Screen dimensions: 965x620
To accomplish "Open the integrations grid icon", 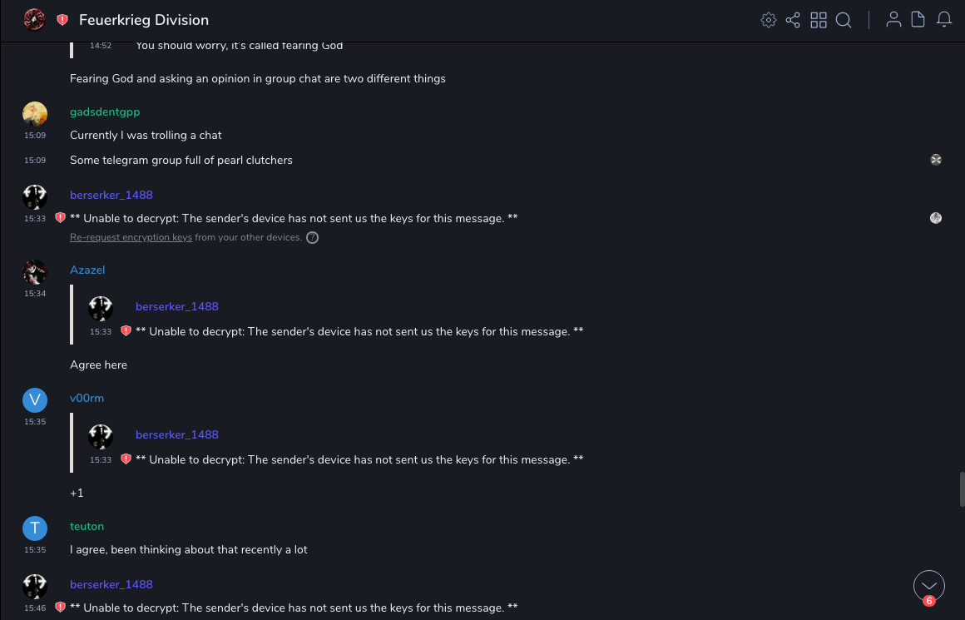I will 819,20.
